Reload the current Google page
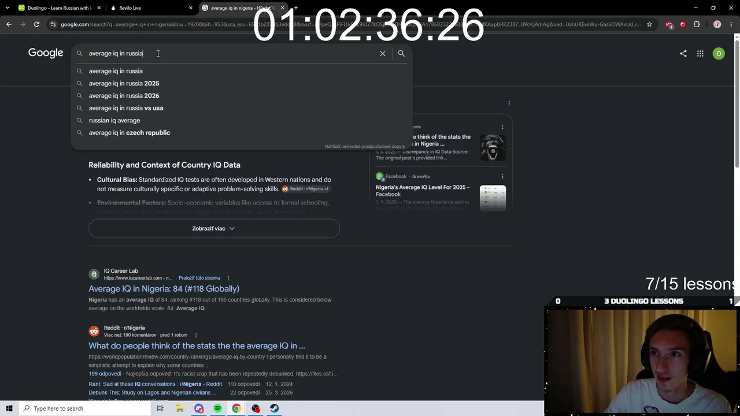Screen dimensions: 740x416 [36, 24]
